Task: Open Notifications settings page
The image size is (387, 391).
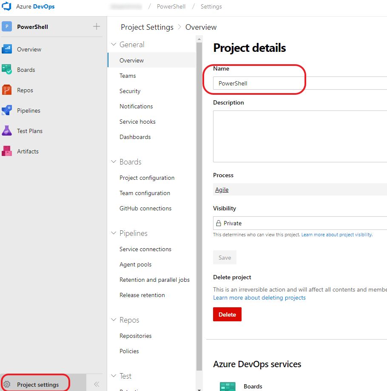Action: [136, 106]
